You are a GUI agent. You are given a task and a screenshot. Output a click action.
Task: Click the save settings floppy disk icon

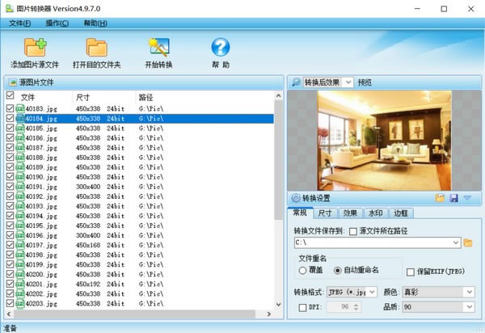(453, 198)
